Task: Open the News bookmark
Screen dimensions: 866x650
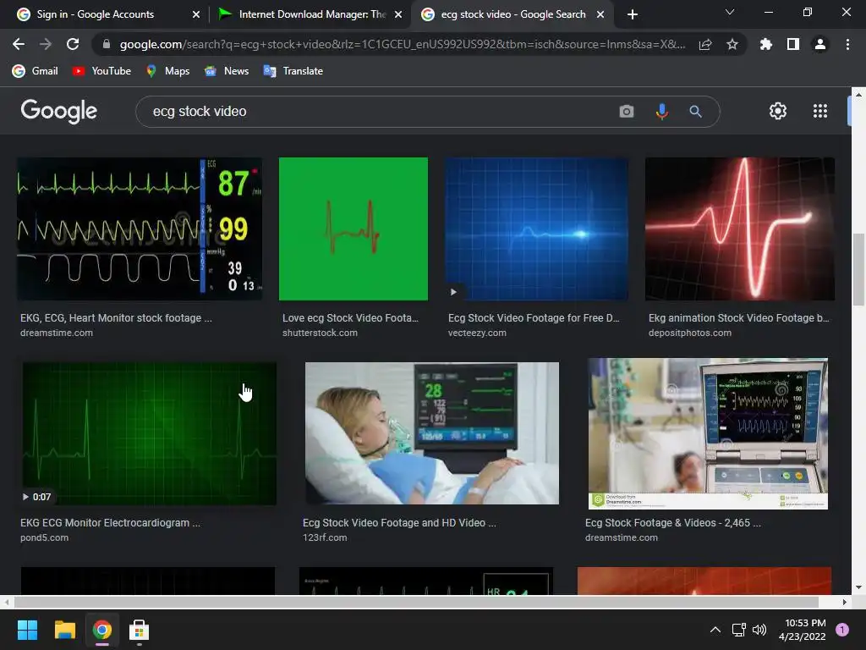Action: [x=227, y=71]
